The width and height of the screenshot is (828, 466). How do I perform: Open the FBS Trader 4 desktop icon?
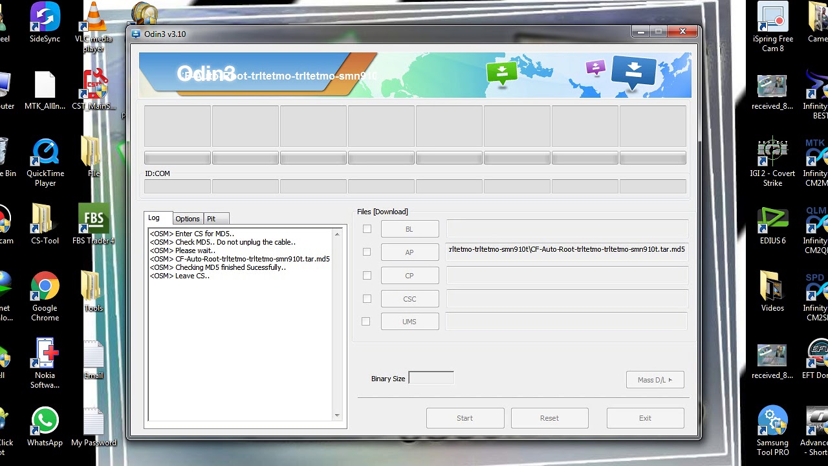coord(94,224)
